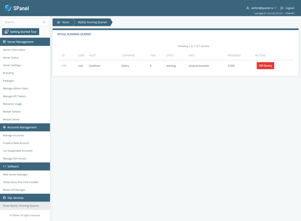The height and width of the screenshot is (221, 301).
Task: Open Manage Admin Users
Action: tap(16, 89)
